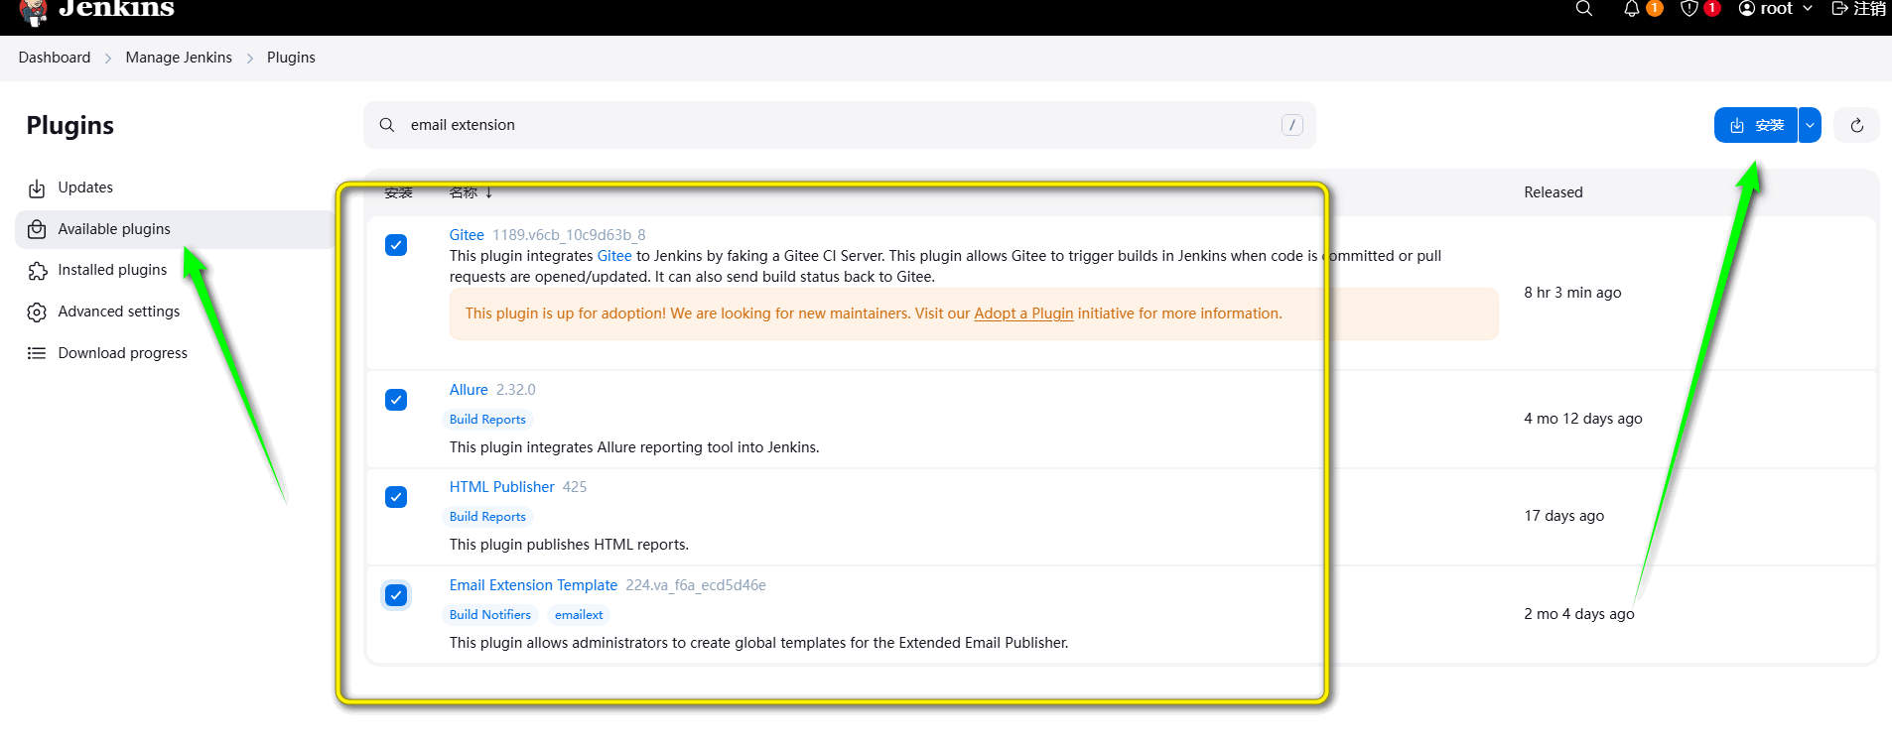Uncheck the Gitee plugin checkbox

tap(396, 245)
